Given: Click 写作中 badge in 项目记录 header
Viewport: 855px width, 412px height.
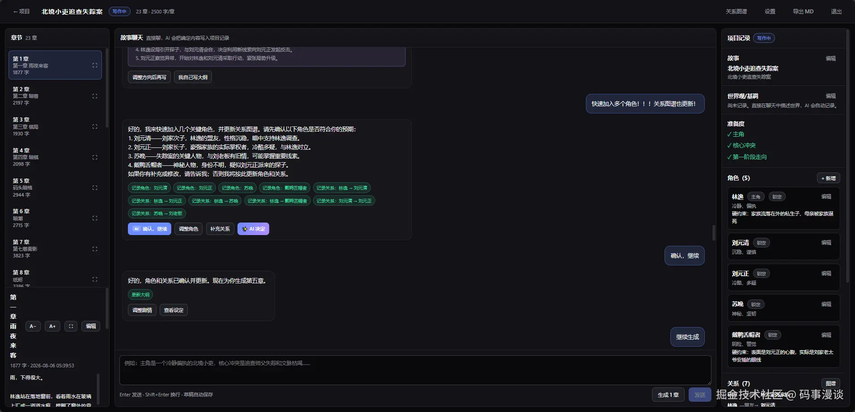Looking at the screenshot, I should point(764,38).
